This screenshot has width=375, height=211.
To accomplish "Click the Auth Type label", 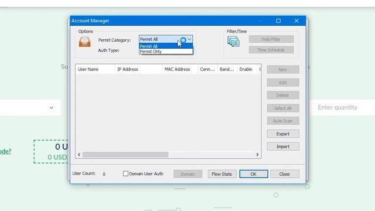I will (108, 50).
